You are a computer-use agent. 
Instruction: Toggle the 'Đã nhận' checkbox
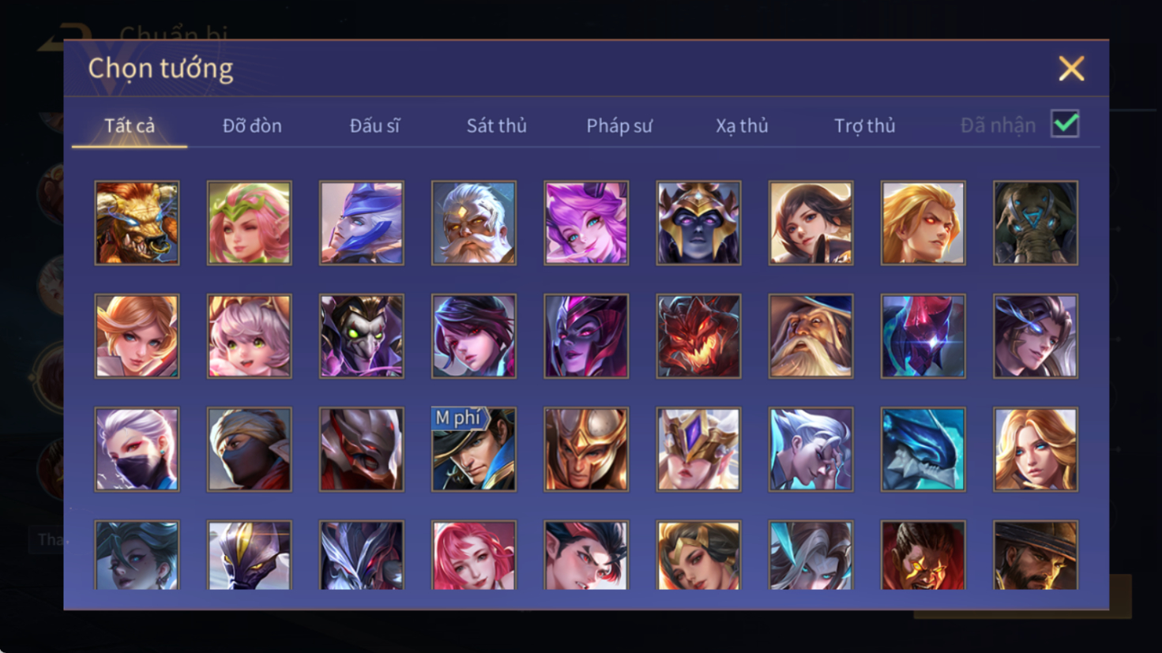click(x=1065, y=124)
